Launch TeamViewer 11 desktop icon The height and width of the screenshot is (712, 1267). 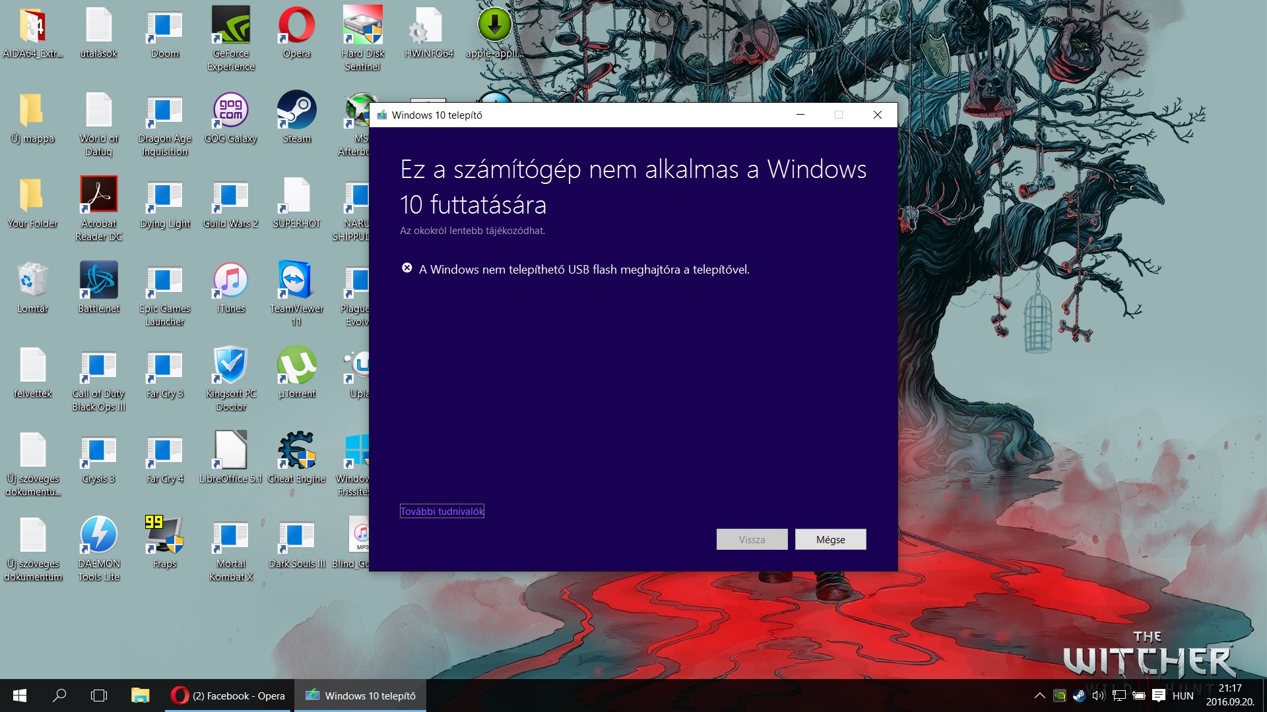(297, 293)
